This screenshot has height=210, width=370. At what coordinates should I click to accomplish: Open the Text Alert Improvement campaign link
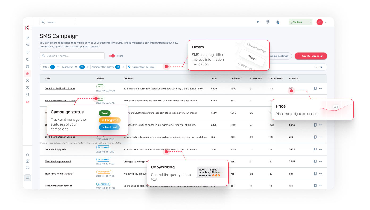point(58,162)
